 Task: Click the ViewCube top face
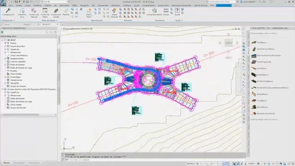pyautogui.click(x=229, y=43)
